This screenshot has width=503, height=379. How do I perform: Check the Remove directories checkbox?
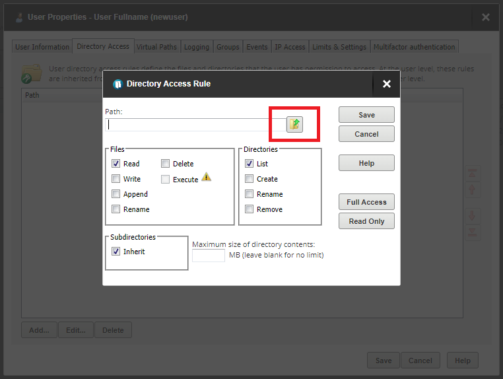pos(250,209)
